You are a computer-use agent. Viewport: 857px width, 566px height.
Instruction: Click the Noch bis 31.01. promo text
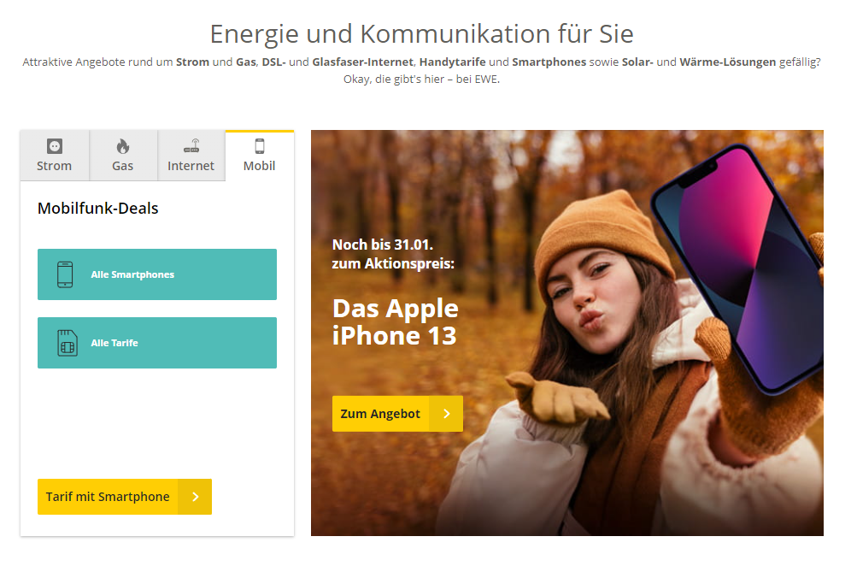pos(383,245)
